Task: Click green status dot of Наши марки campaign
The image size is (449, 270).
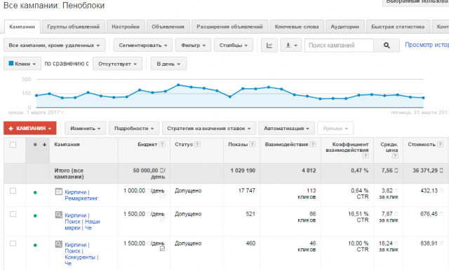Action: click(x=35, y=215)
